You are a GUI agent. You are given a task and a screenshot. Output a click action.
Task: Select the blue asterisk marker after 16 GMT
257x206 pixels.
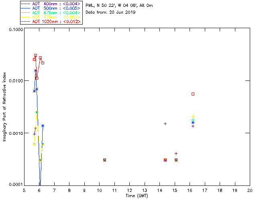(193, 123)
